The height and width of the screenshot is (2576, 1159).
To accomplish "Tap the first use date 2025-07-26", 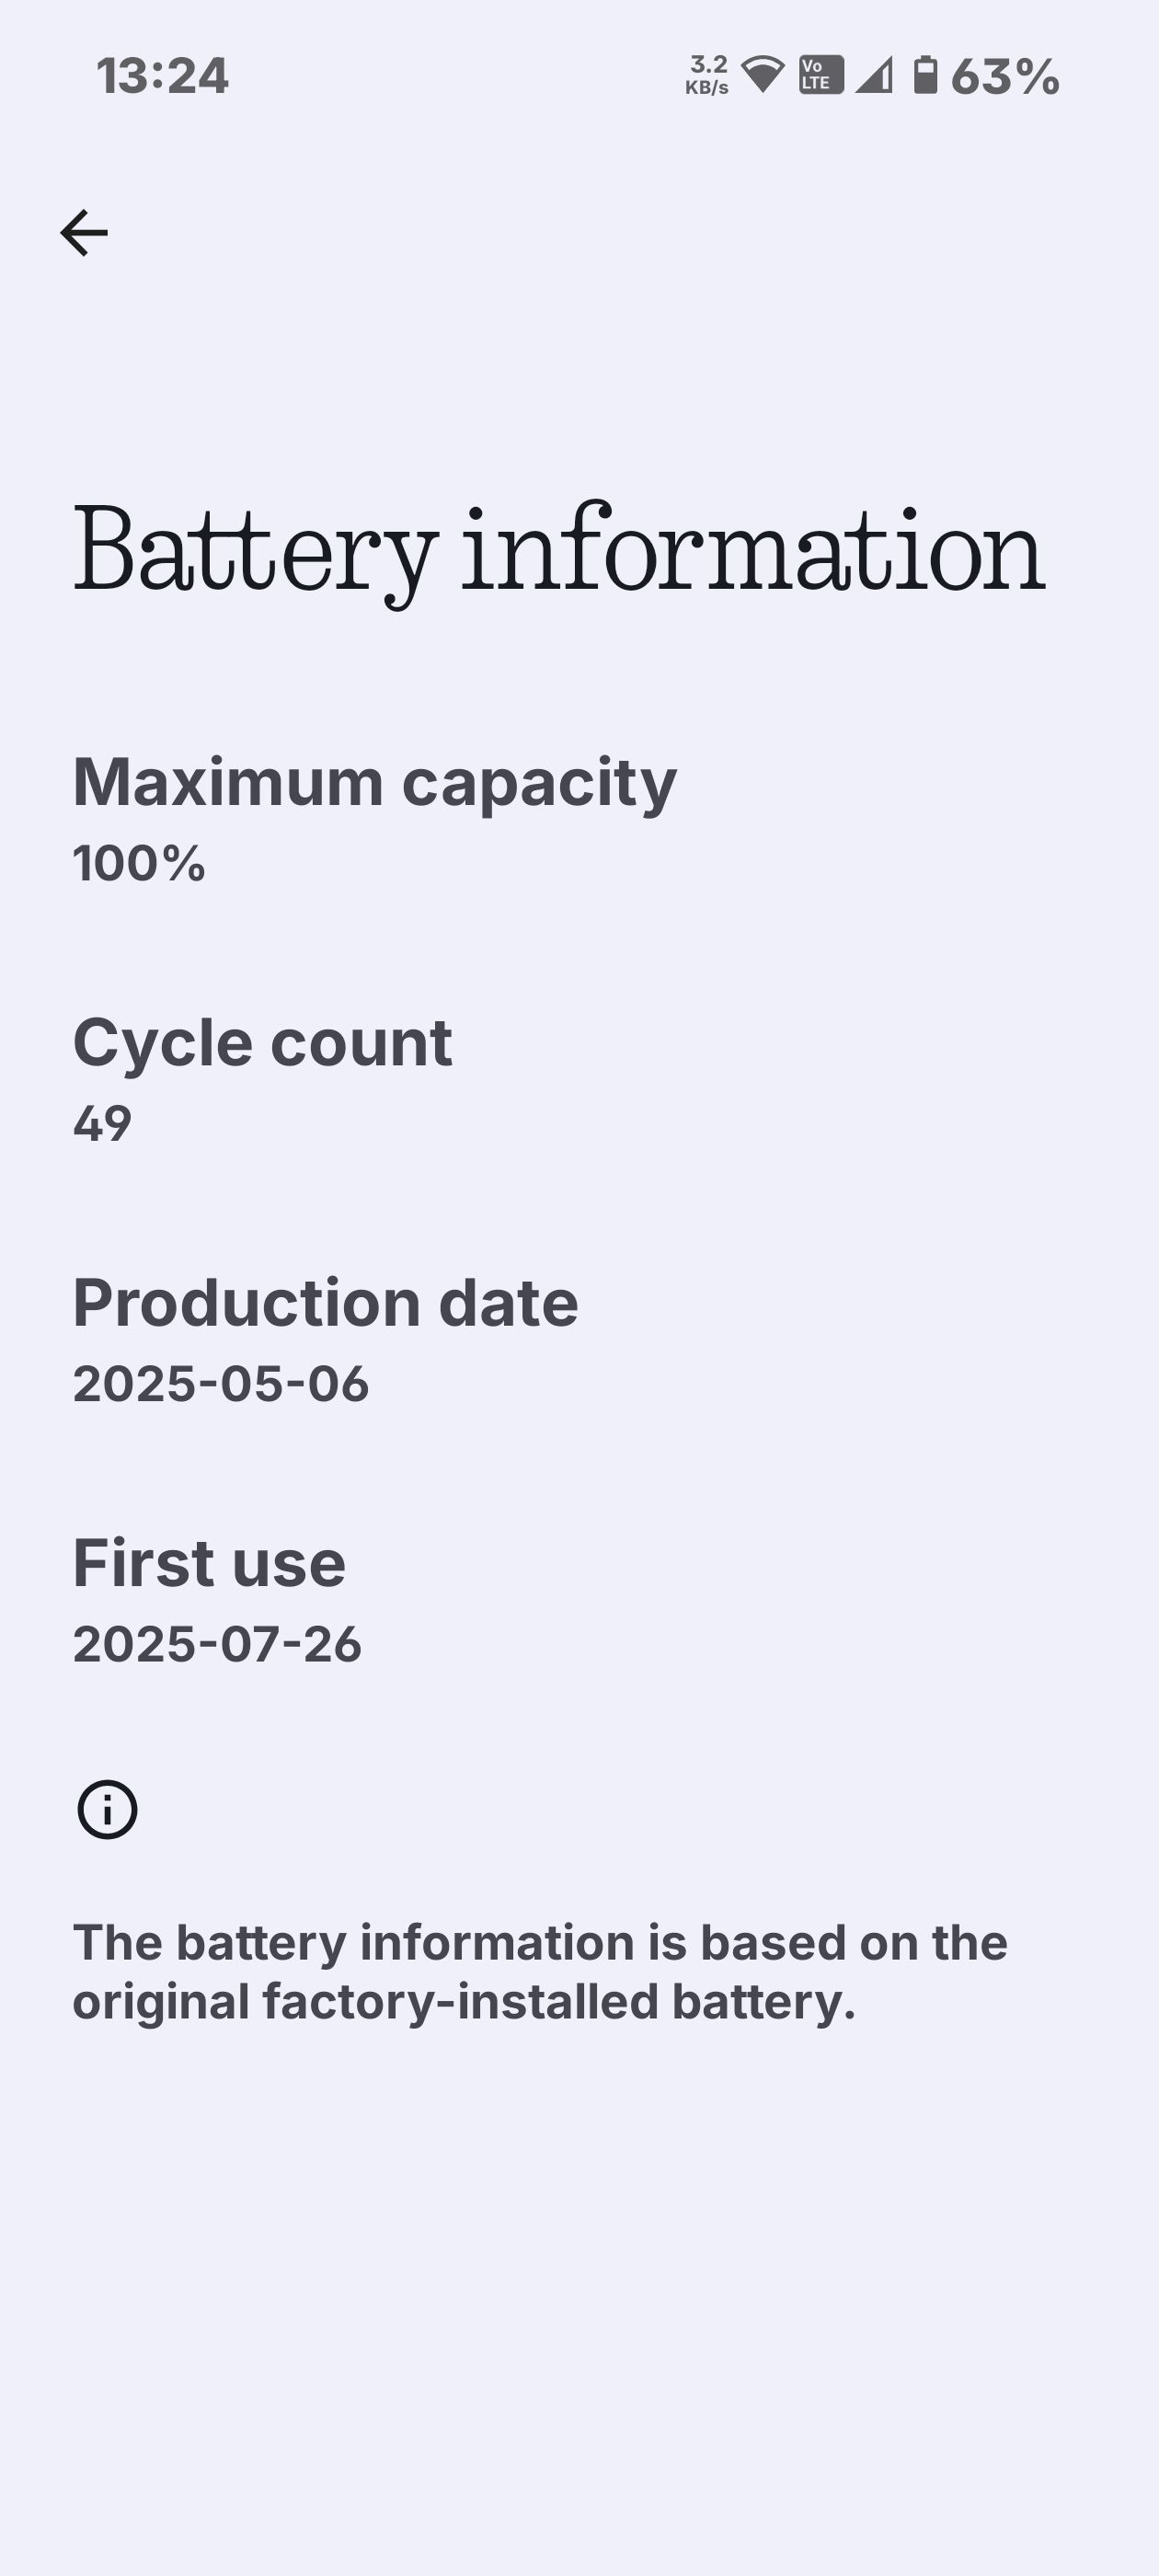I will point(217,1645).
